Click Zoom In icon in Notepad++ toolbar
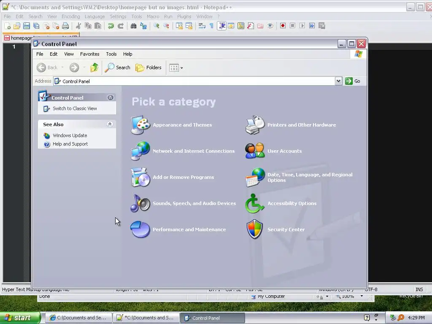Screen dimensions: 432x324 click(156, 26)
